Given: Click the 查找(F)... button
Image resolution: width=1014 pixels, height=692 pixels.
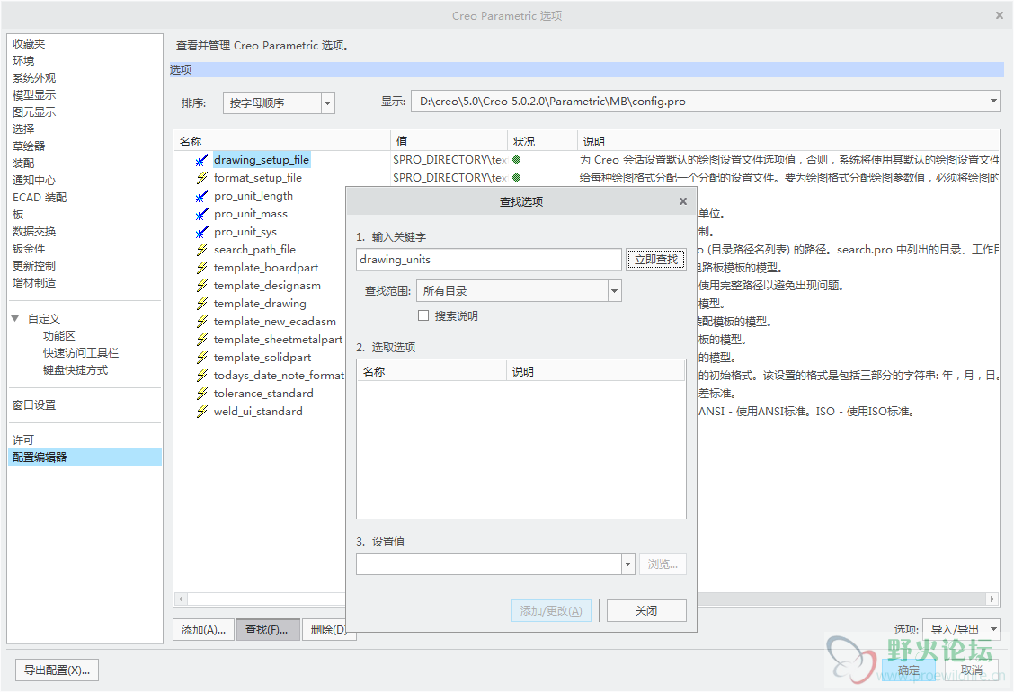Looking at the screenshot, I should [x=267, y=629].
